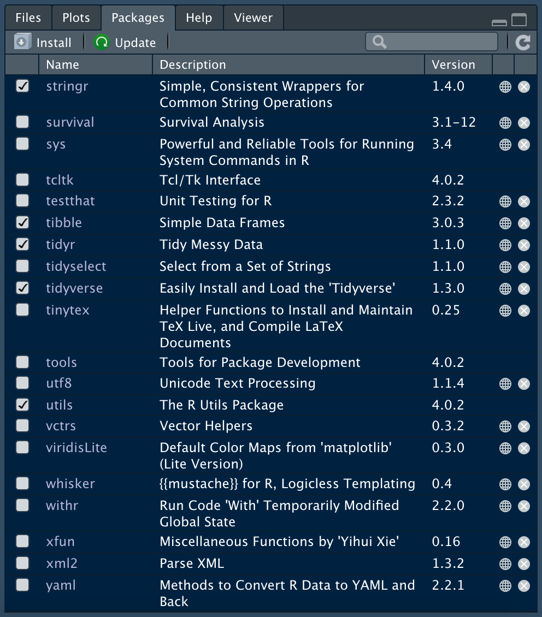The width and height of the screenshot is (542, 617).
Task: Select the Packages tab
Action: pyautogui.click(x=138, y=17)
